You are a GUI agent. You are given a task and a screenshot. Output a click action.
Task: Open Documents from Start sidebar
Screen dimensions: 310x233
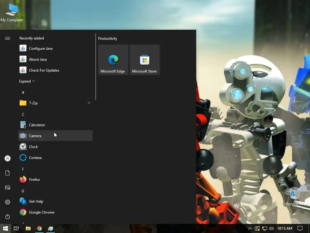pyautogui.click(x=8, y=173)
